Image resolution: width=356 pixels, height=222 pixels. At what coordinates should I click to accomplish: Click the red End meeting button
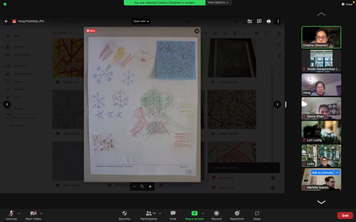pyautogui.click(x=345, y=215)
